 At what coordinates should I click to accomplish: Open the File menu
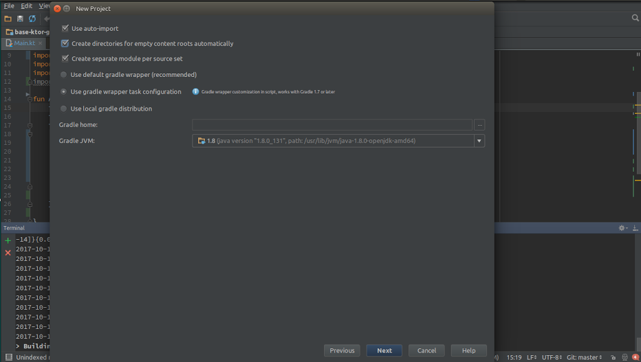tap(9, 5)
